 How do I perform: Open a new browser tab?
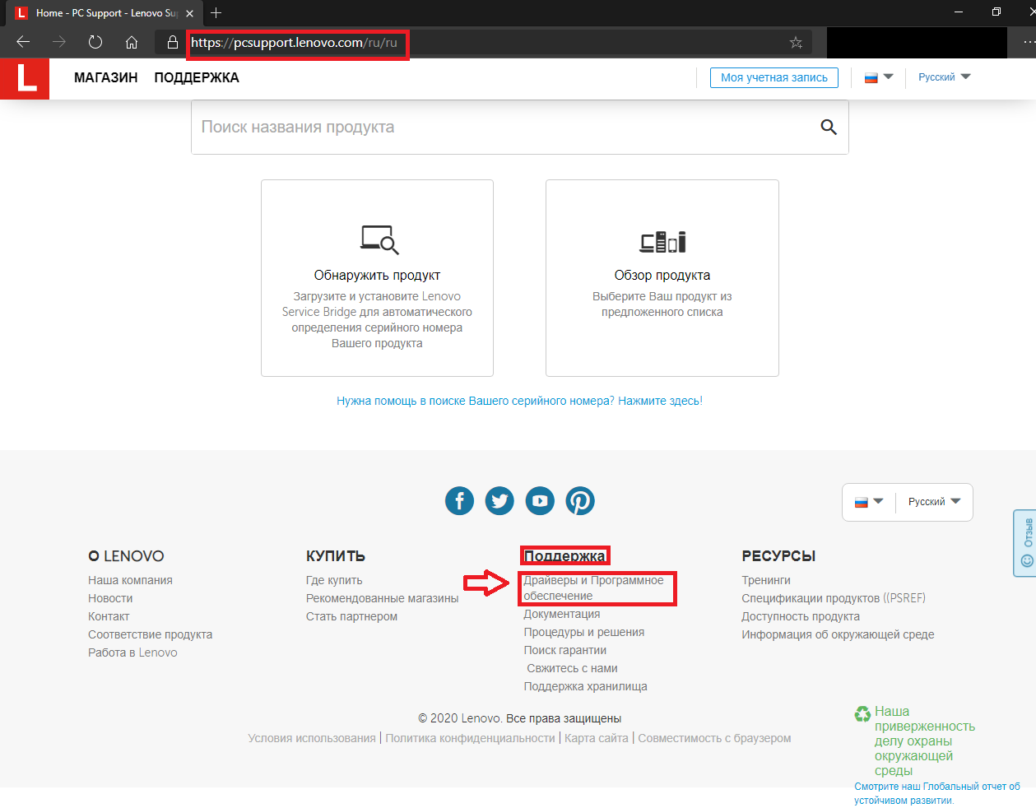pos(216,12)
